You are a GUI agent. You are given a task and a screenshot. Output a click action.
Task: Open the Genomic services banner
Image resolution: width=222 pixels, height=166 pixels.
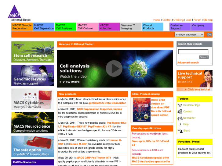point(33,76)
